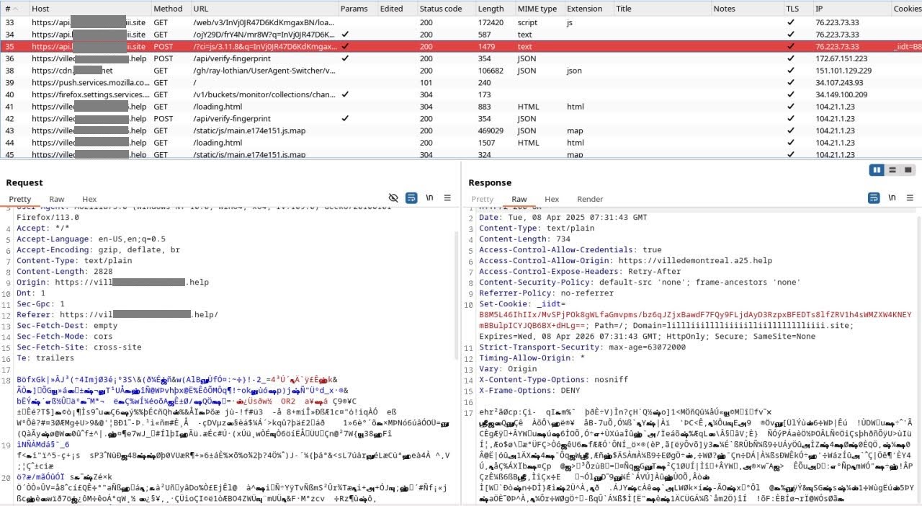
Task: Pause traffic capture with the pause button
Action: click(x=877, y=169)
